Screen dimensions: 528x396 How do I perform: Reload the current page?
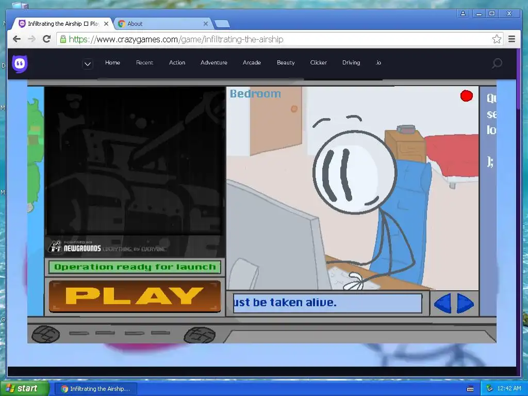tap(47, 39)
